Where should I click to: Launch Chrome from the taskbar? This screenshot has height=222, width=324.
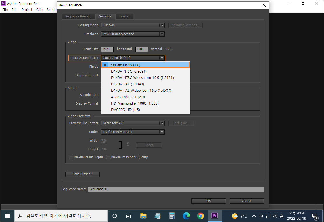point(200,216)
